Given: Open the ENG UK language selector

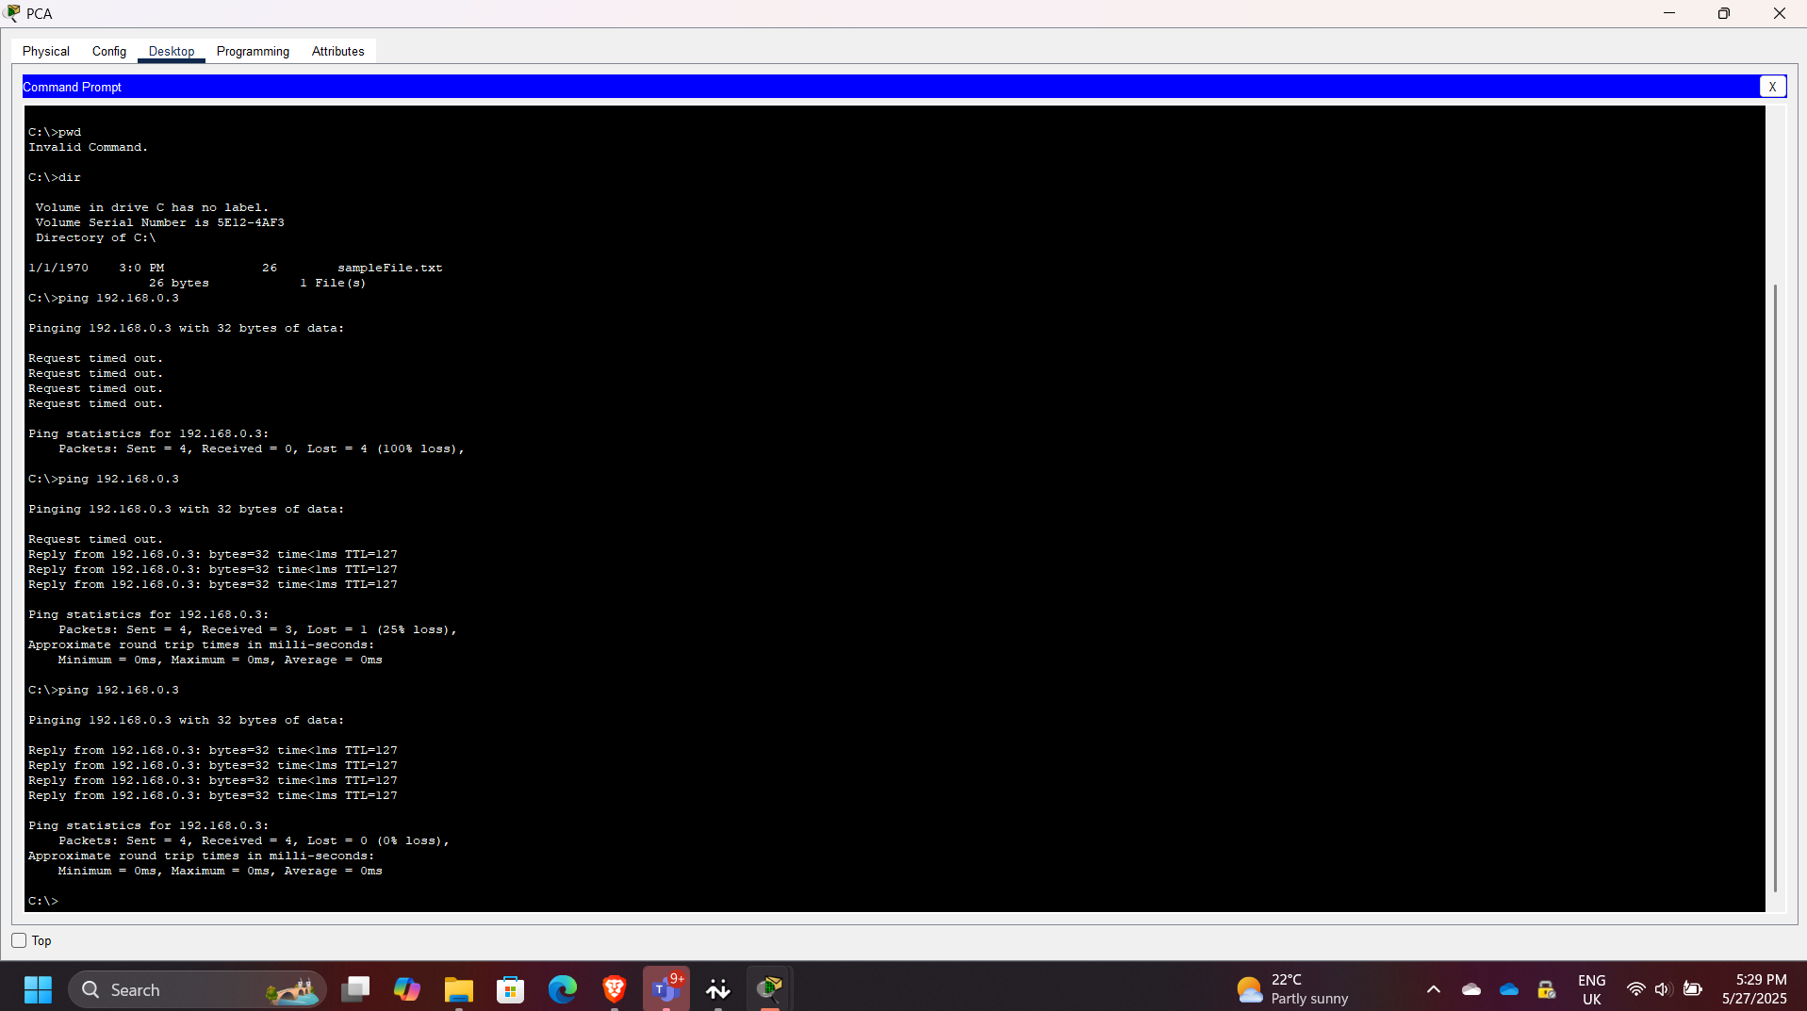Looking at the screenshot, I should click(1591, 988).
